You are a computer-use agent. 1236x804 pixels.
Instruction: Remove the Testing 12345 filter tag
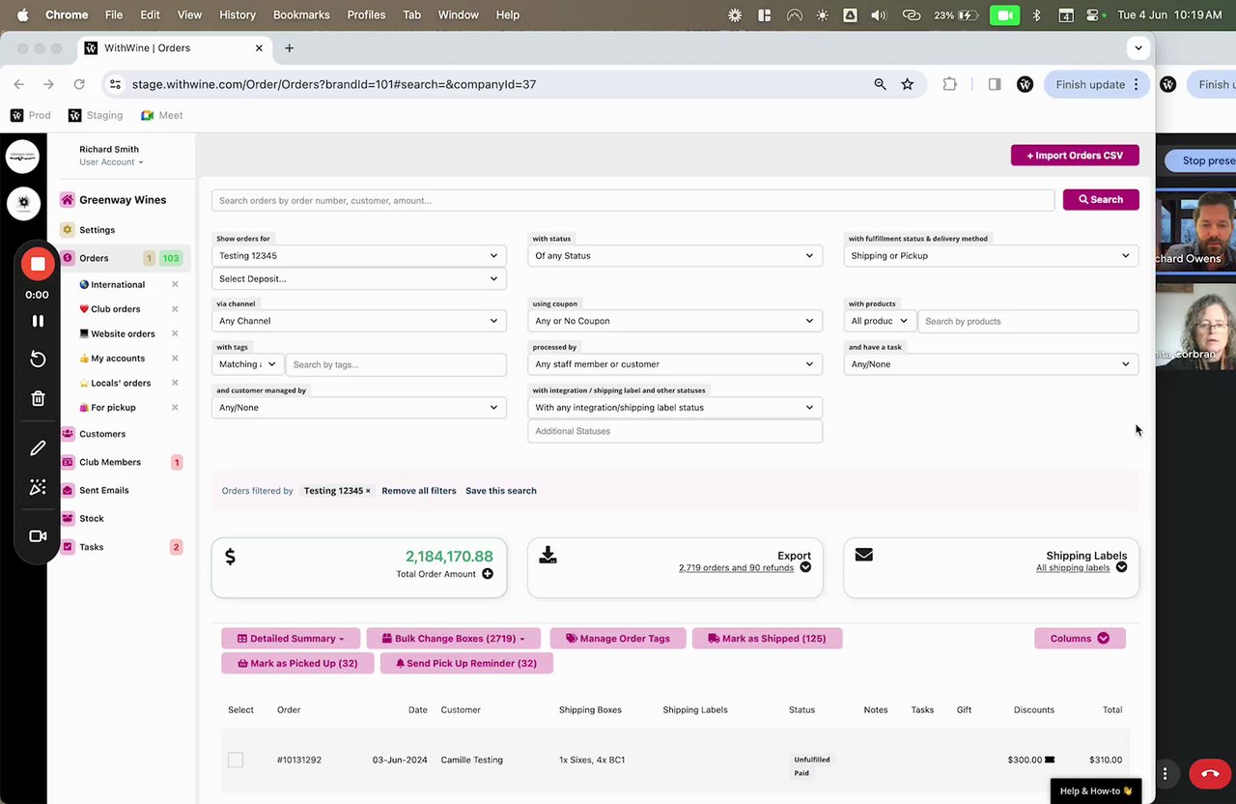(x=368, y=491)
